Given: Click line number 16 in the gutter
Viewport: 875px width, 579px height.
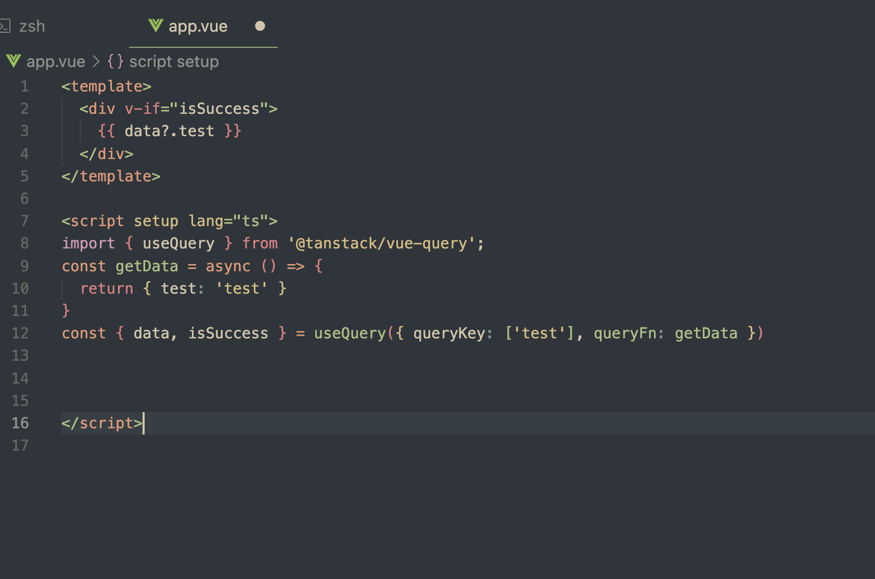Looking at the screenshot, I should pyautogui.click(x=20, y=423).
